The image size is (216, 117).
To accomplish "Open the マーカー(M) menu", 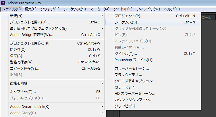I will [100, 9].
